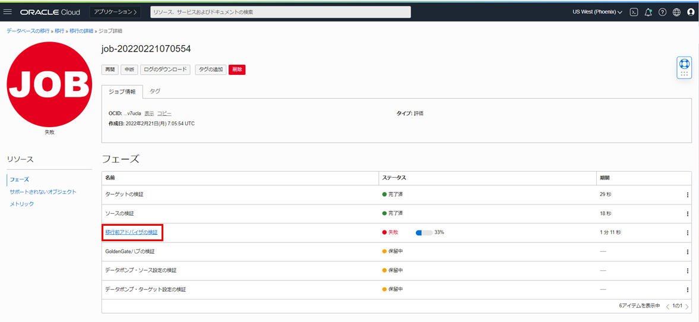This screenshot has height=322, width=699.
Task: Switch to the タグ tab
Action: pyautogui.click(x=154, y=91)
